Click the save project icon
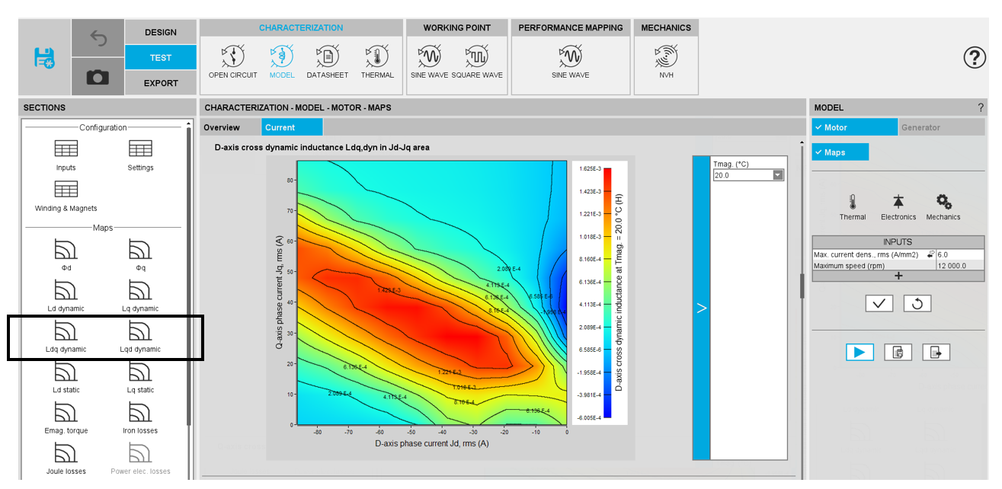The image size is (1002, 489). (x=44, y=58)
